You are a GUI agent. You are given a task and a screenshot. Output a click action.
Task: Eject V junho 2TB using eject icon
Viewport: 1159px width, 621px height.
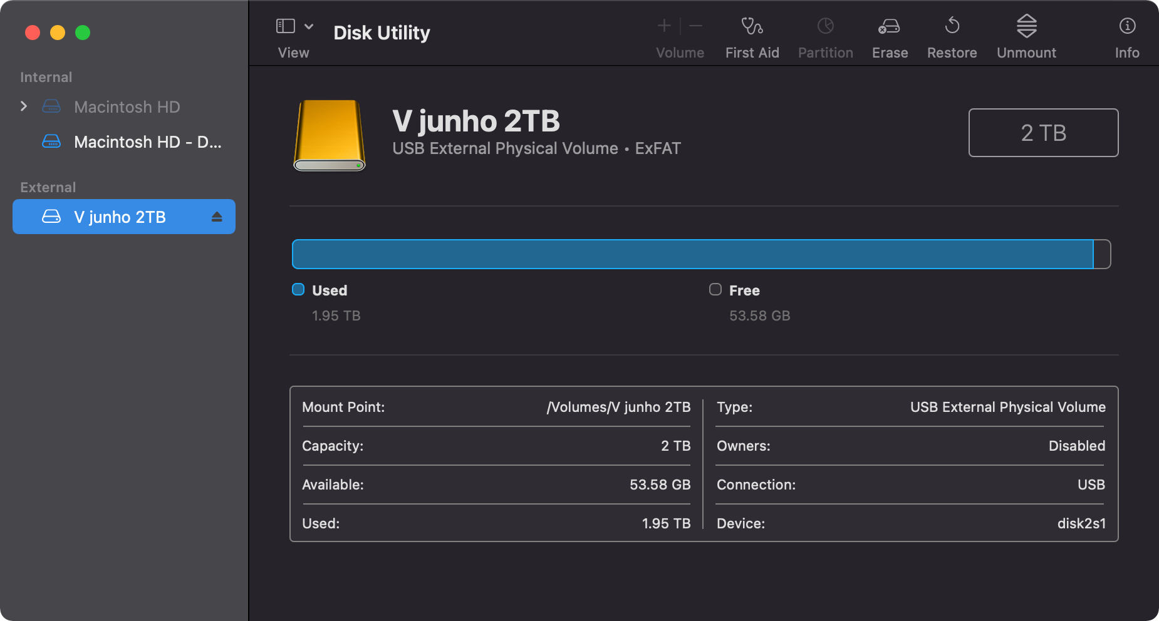pos(217,217)
